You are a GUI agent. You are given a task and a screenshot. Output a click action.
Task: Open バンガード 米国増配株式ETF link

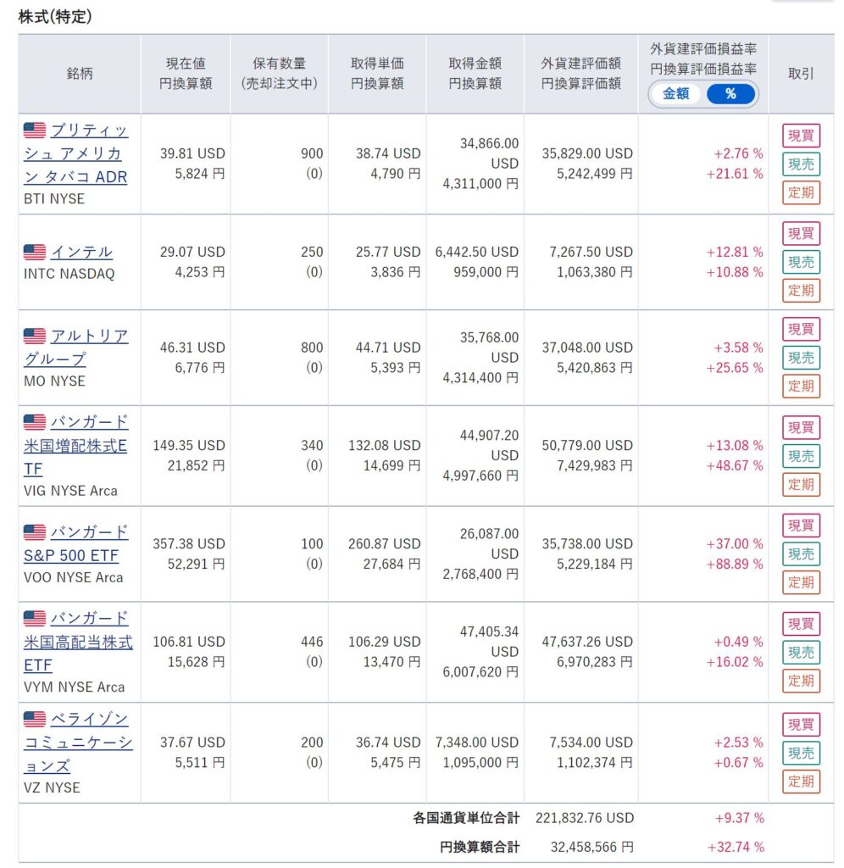[75, 445]
